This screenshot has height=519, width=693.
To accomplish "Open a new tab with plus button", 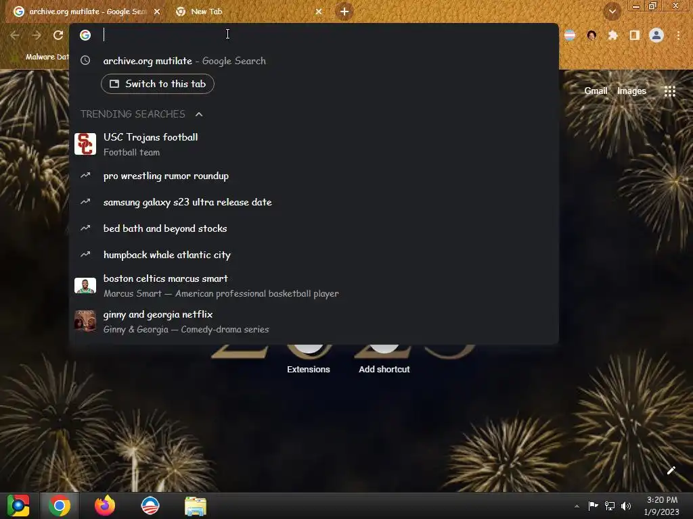I will point(344,11).
